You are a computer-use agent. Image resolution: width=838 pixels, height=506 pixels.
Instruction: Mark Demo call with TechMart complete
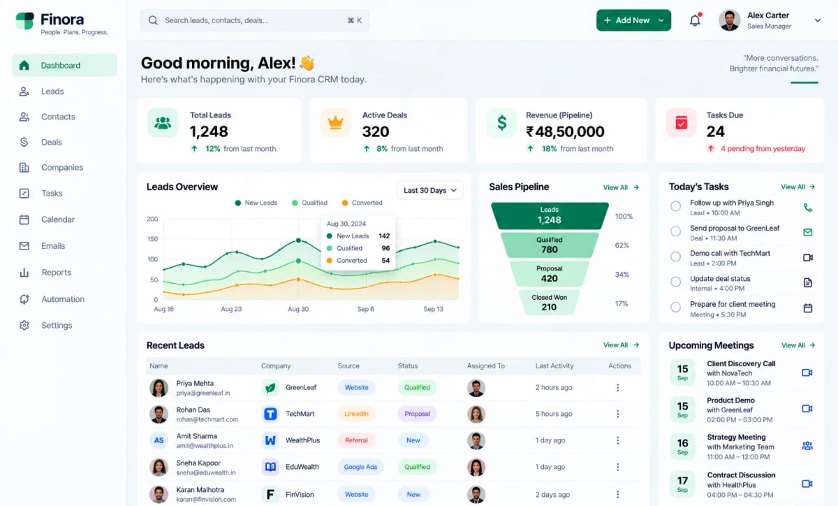coord(675,256)
